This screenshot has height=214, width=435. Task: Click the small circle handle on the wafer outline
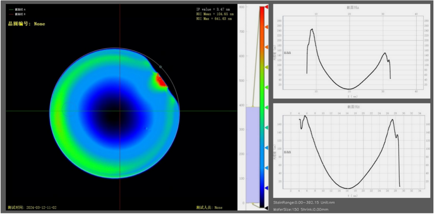point(161,67)
